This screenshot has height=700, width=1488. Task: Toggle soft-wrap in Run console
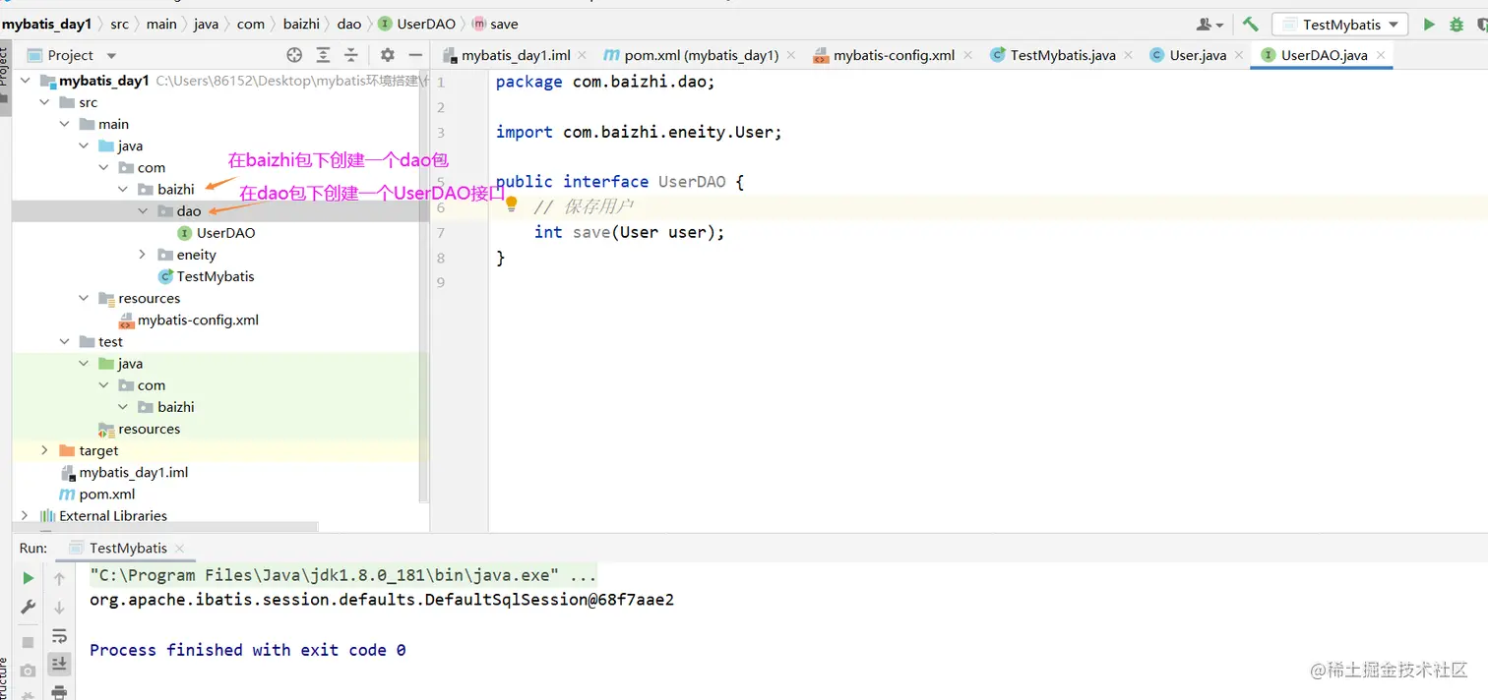click(59, 636)
